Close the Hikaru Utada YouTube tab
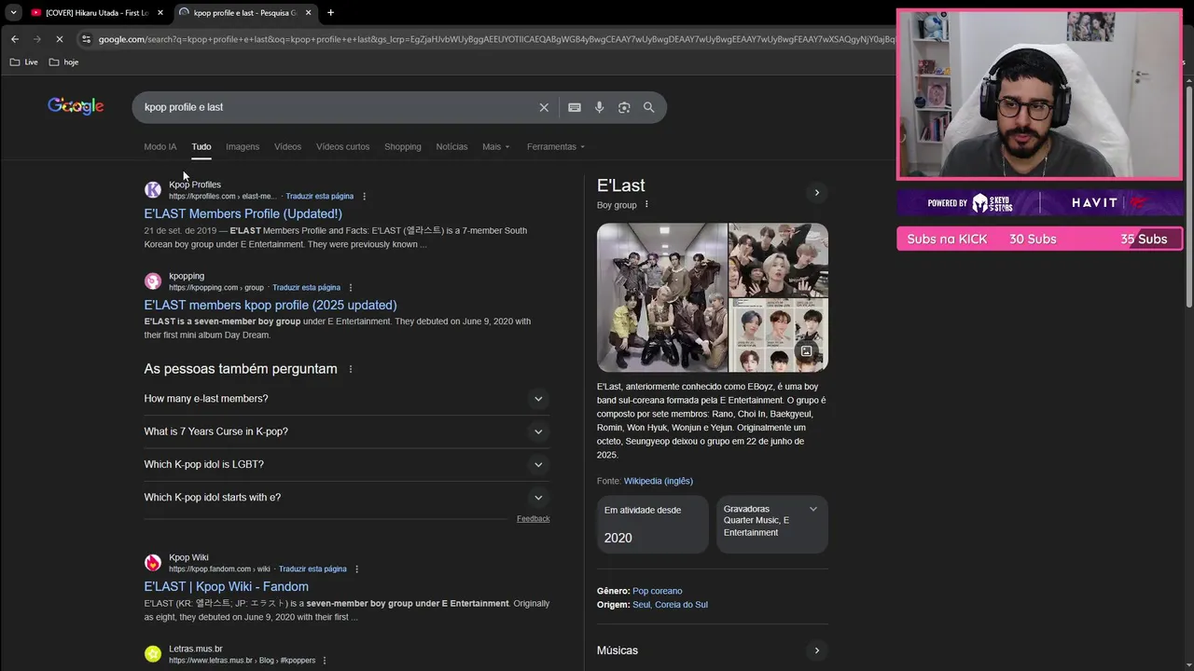The width and height of the screenshot is (1194, 671). tap(160, 13)
